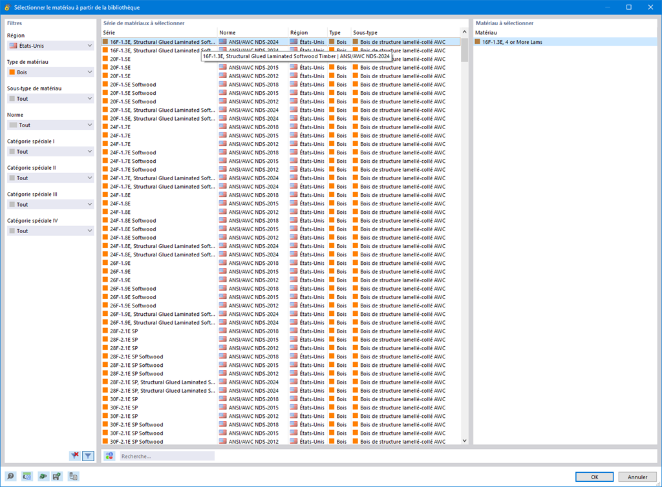This screenshot has height=487, width=662.
Task: Select the 20F-1.5E row with NDS-2015
Action: 281,67
